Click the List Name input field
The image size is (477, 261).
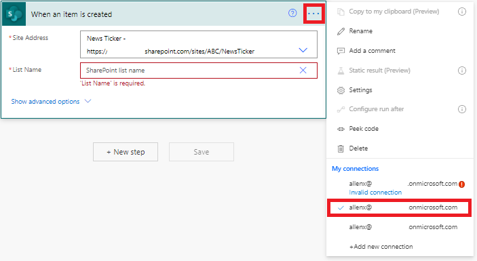click(x=199, y=71)
